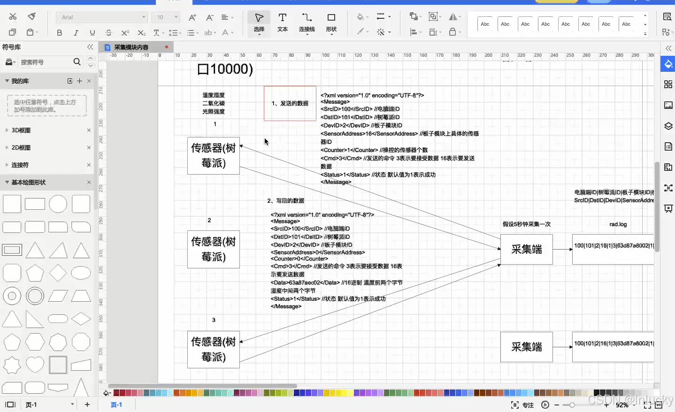This screenshot has width=675, height=412.
Task: Open the image panel icon on right sidebar
Action: pos(668,105)
